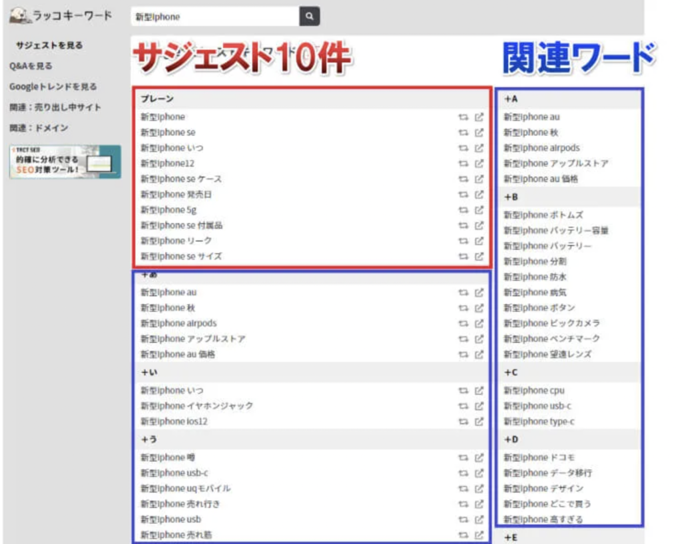Re-search icon for 新型iphone アップルストア row

464,339
